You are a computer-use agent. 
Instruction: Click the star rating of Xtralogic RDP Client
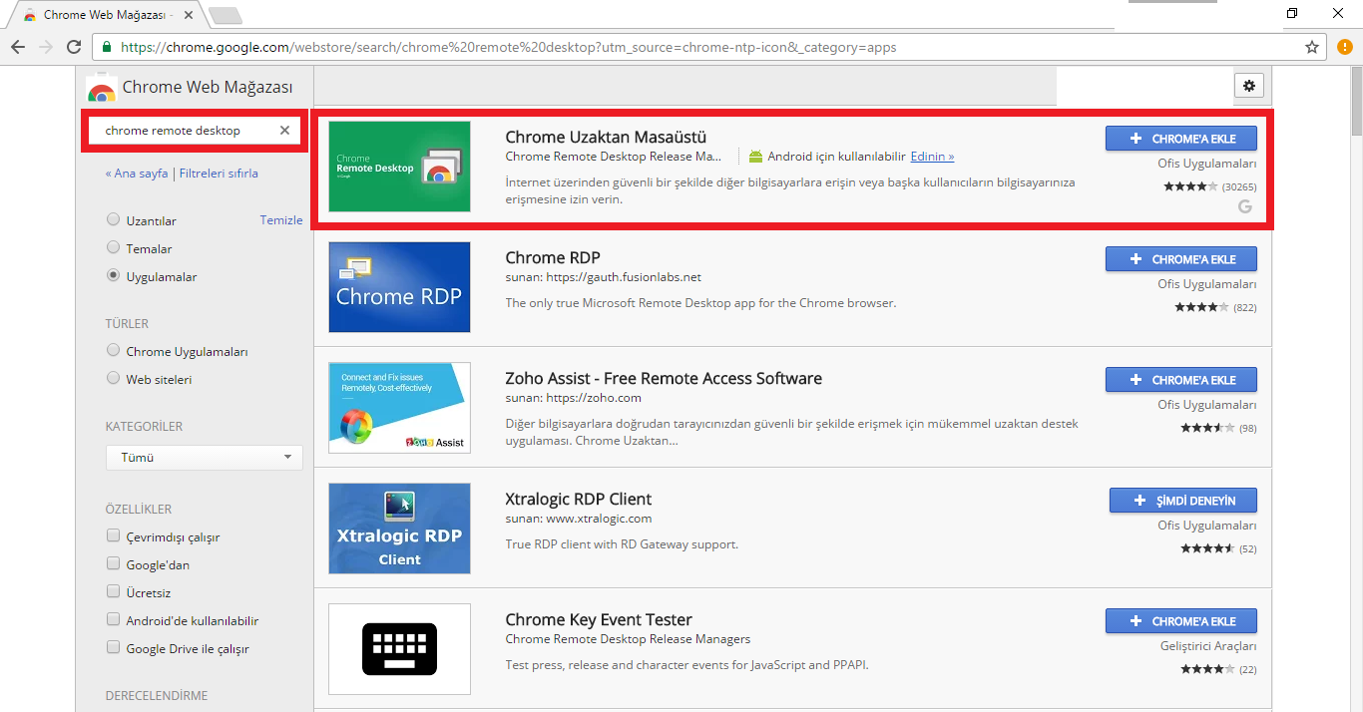(x=1207, y=548)
